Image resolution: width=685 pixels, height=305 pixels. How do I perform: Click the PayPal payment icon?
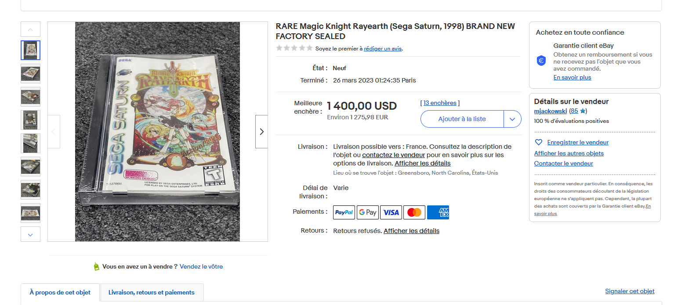click(344, 212)
